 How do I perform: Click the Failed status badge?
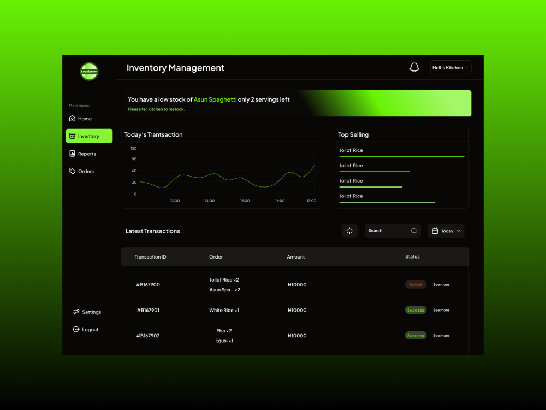click(416, 284)
